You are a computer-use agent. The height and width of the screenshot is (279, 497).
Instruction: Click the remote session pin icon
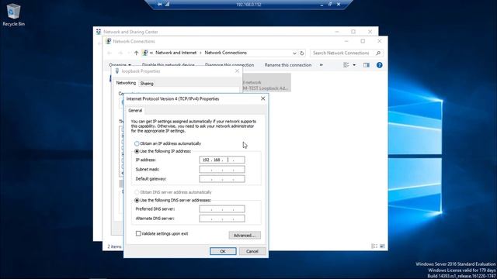click(160, 5)
